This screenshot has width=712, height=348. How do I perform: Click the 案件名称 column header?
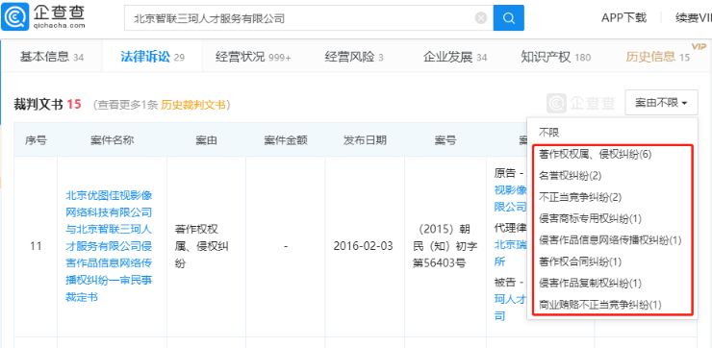pyautogui.click(x=113, y=140)
